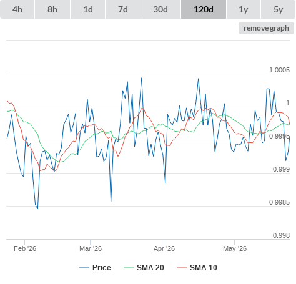Choose the 1d range tab

tap(88, 9)
